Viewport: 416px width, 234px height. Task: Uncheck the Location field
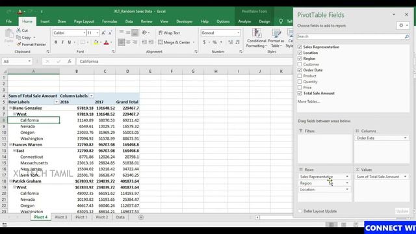coord(300,53)
